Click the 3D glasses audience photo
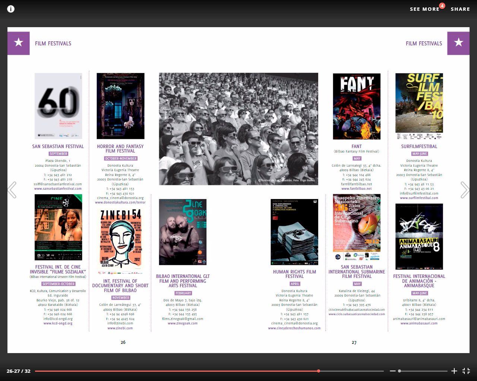Image resolution: width=477 pixels, height=381 pixels. pos(238,129)
